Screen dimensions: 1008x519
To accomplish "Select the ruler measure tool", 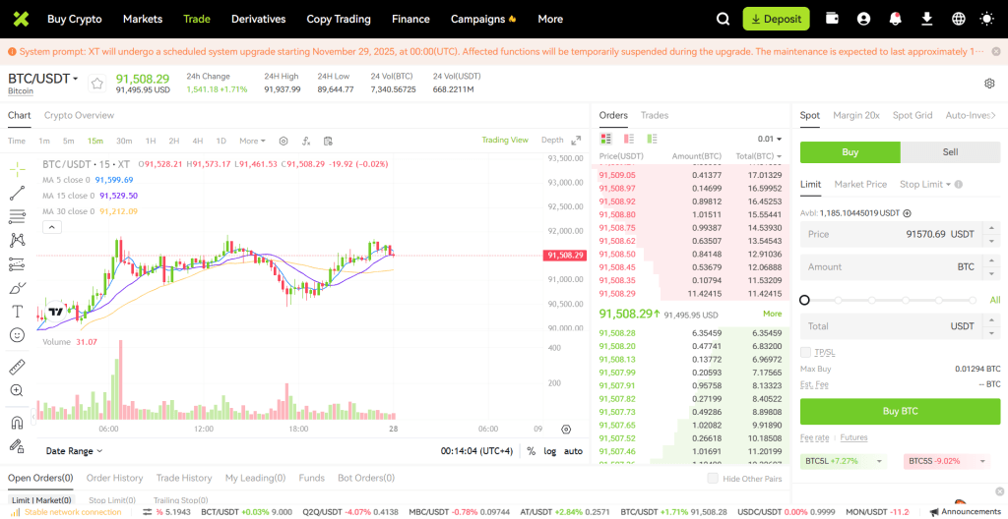I will [x=18, y=367].
